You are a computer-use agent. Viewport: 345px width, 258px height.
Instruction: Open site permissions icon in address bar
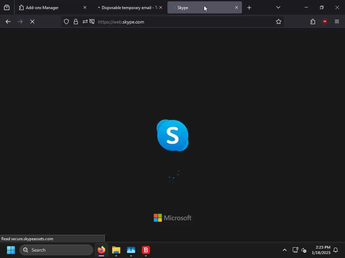(x=85, y=21)
